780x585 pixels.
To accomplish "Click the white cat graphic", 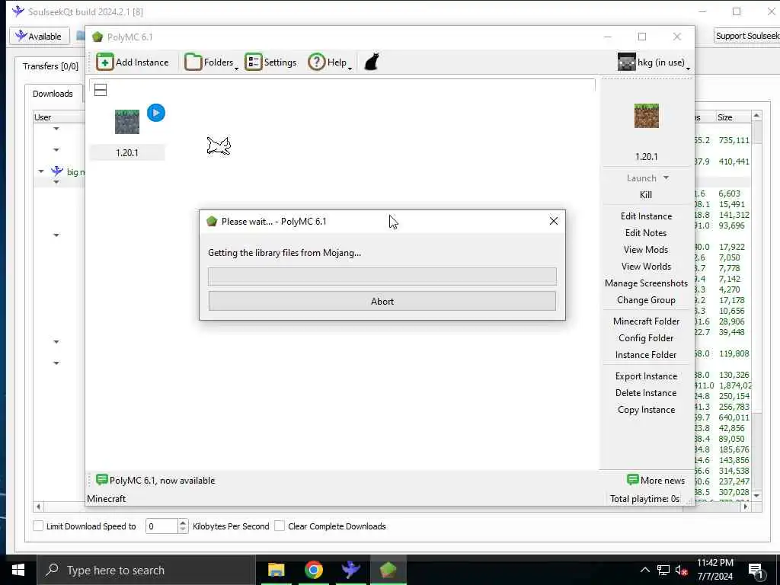I will pyautogui.click(x=219, y=145).
